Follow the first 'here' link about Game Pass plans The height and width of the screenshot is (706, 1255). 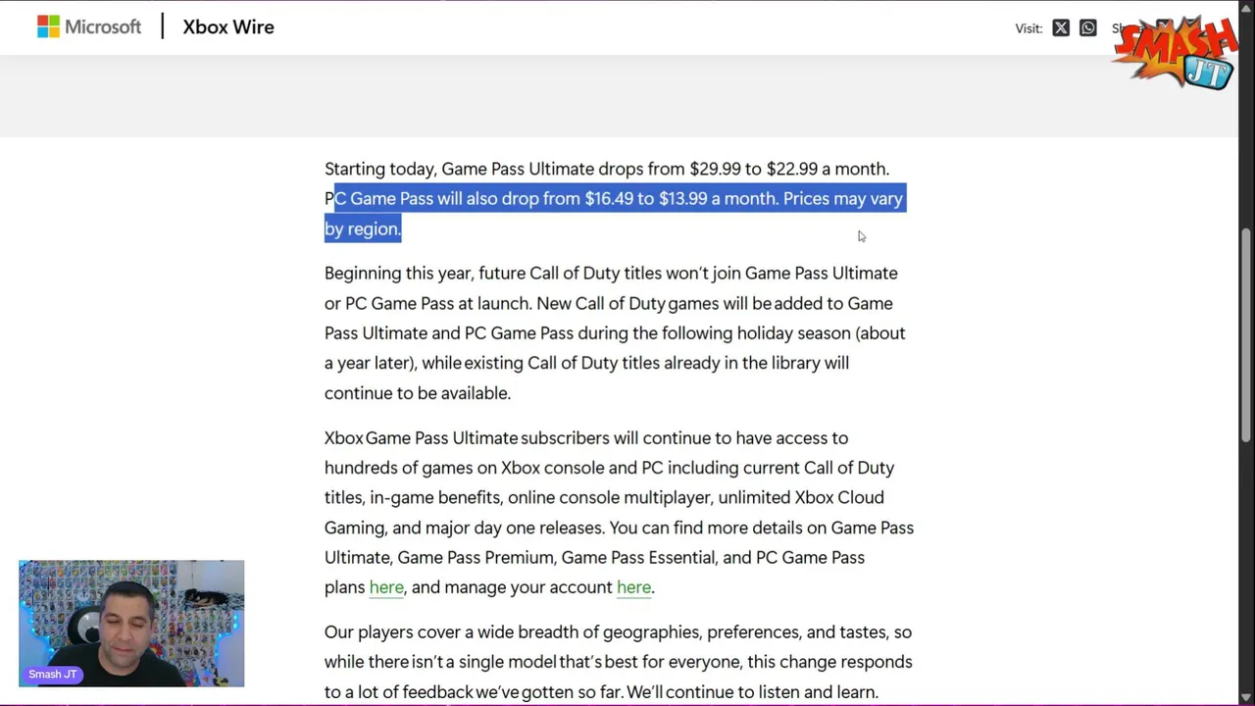tap(386, 587)
